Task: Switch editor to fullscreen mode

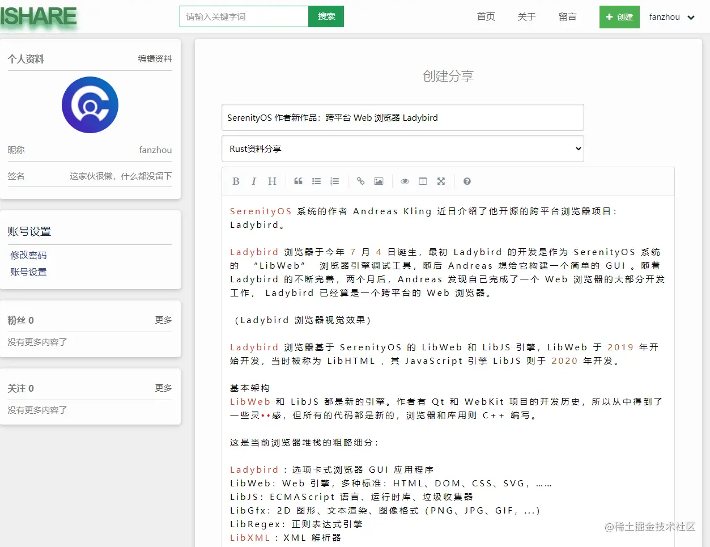Action: pyautogui.click(x=441, y=181)
